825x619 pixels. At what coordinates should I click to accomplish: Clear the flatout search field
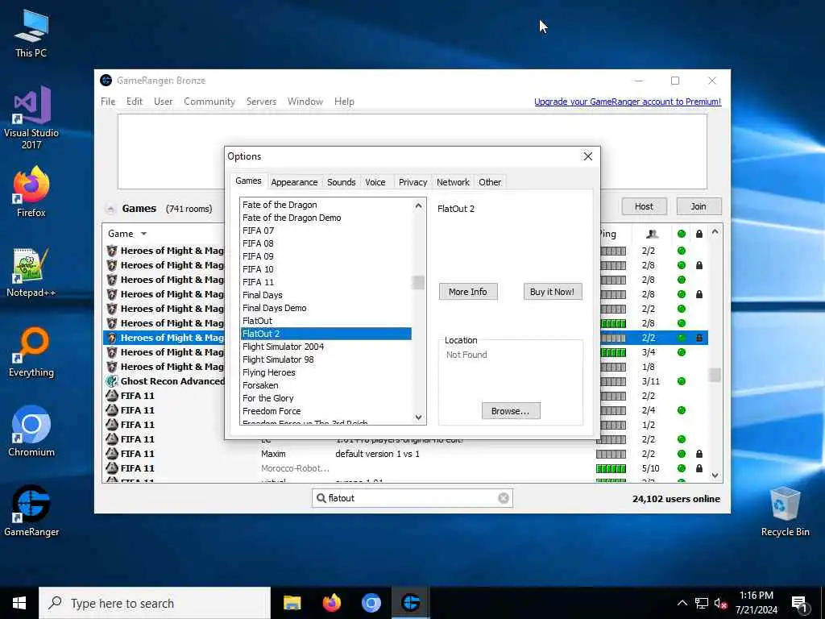tap(504, 498)
